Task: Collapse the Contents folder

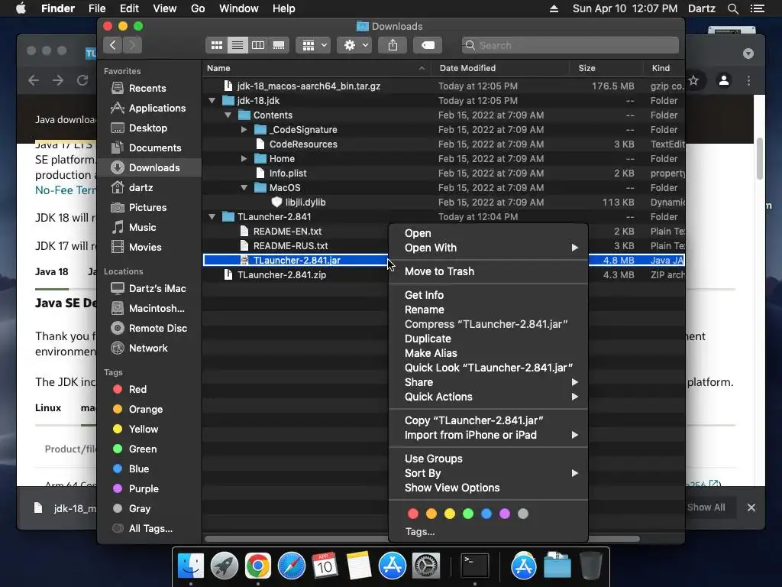Action: tap(228, 115)
